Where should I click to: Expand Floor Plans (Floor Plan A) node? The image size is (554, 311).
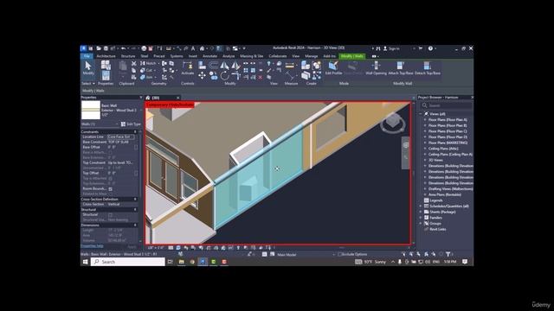pyautogui.click(x=425, y=120)
